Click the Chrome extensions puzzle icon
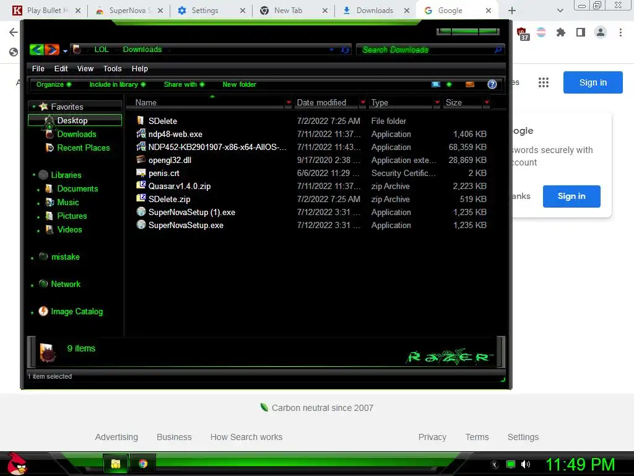 pos(561,32)
